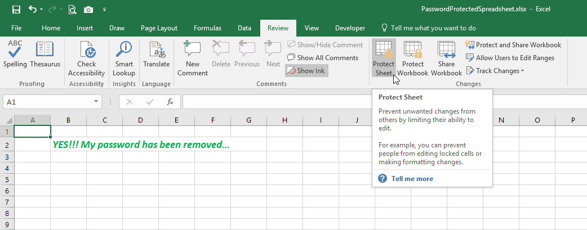Switch to the View tab

tap(312, 28)
